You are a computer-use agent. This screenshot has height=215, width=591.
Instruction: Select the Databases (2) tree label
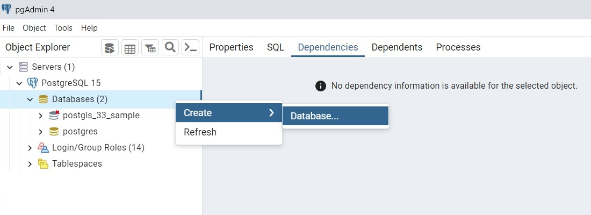[80, 99]
